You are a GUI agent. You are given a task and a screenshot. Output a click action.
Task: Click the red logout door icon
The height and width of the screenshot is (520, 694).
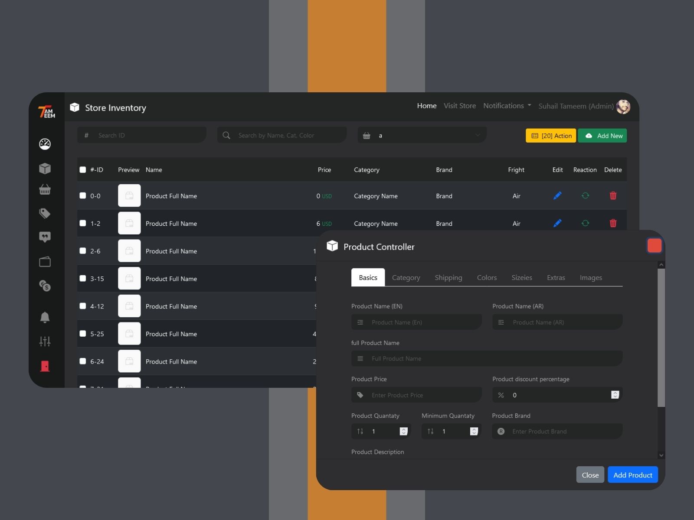[45, 366]
